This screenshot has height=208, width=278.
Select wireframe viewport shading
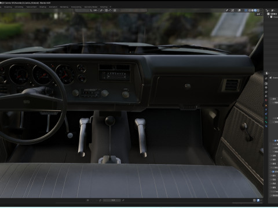pyautogui.click(x=250, y=10)
